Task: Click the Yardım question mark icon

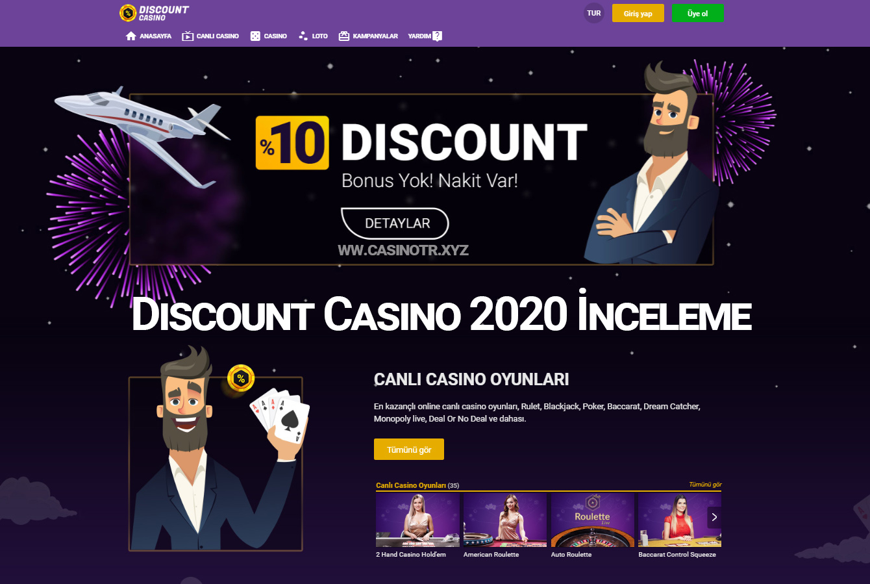Action: (438, 36)
